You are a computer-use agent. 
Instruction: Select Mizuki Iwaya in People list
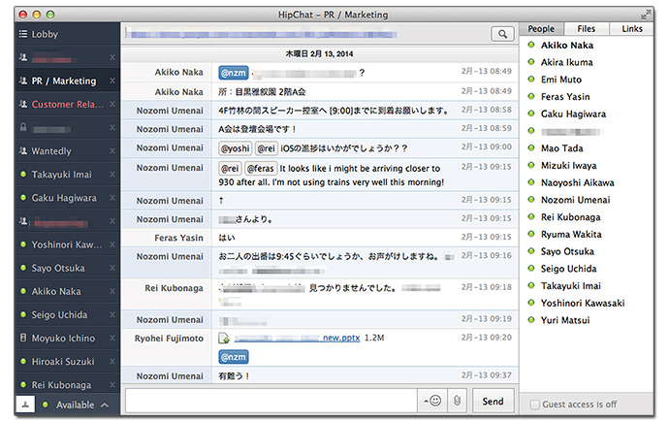coord(569,165)
